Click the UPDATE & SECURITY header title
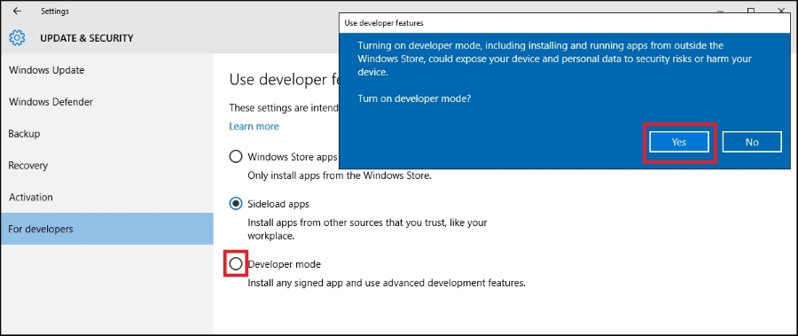 coord(87,38)
